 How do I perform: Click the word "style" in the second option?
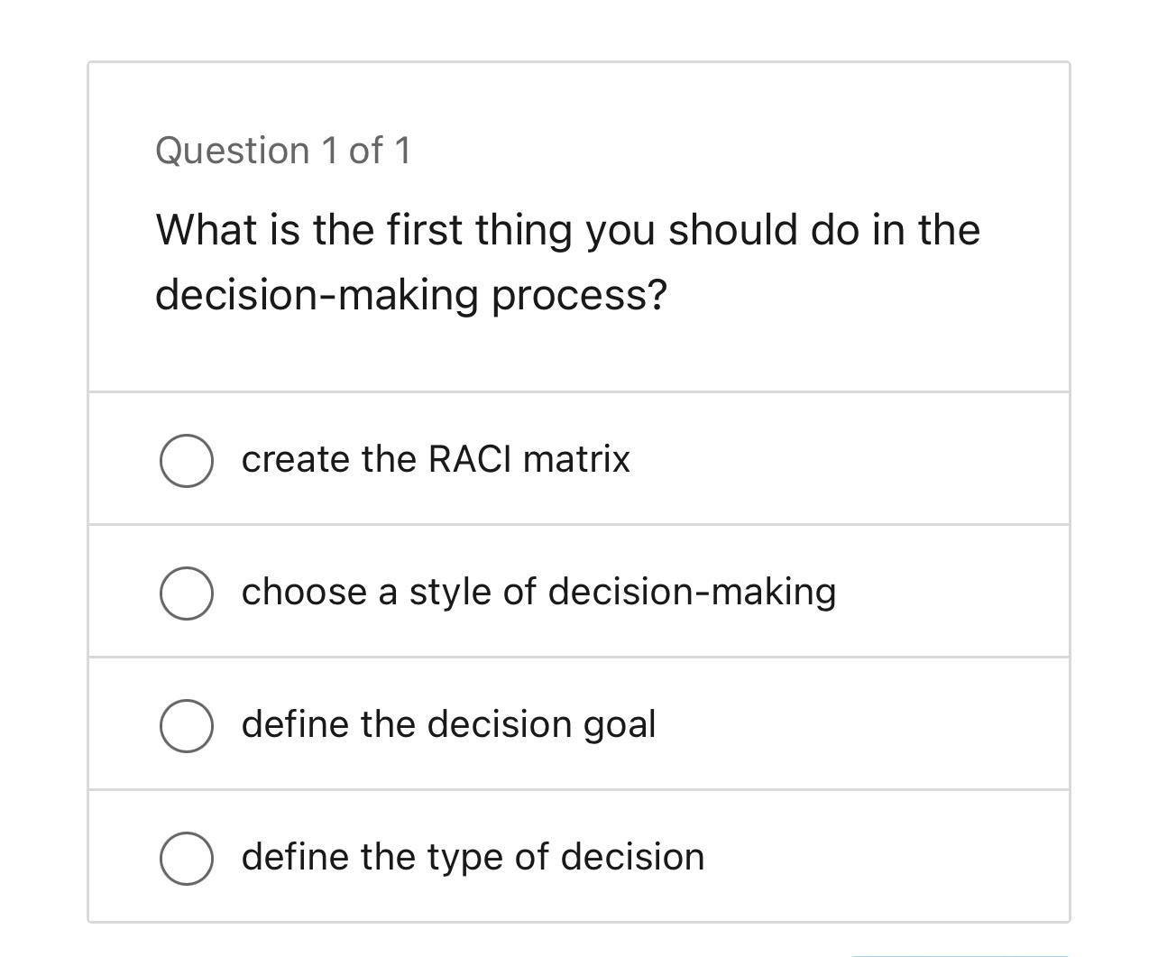(450, 592)
